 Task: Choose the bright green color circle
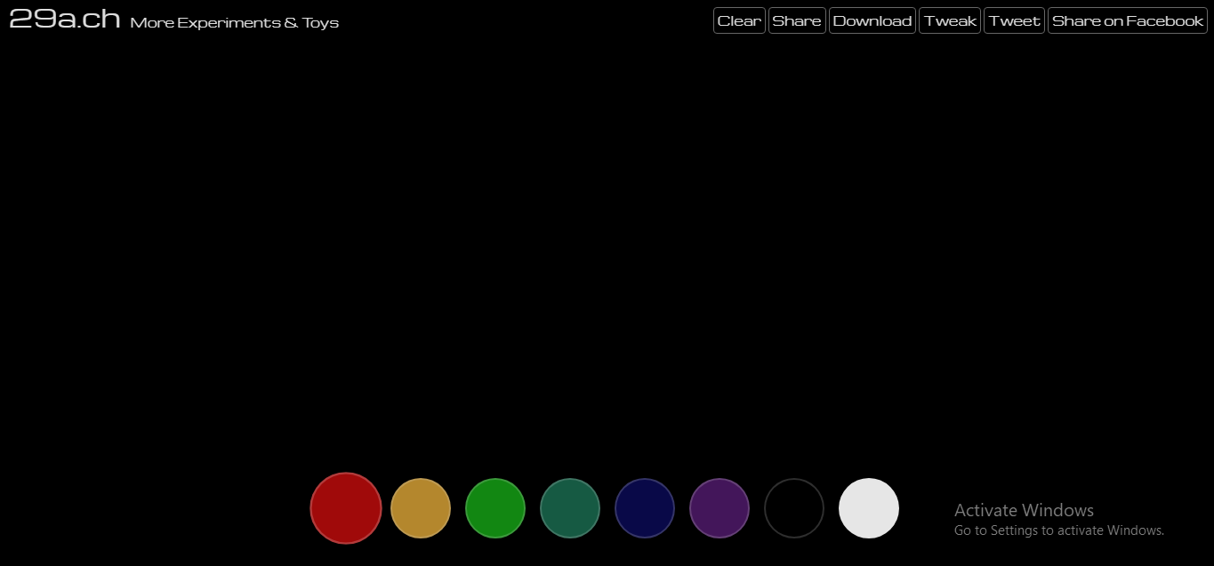pyautogui.click(x=495, y=508)
